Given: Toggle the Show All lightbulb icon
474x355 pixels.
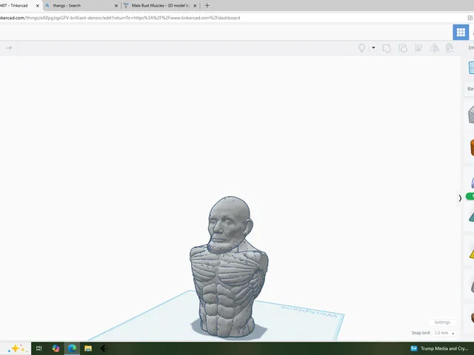Looking at the screenshot, I should pos(361,48).
